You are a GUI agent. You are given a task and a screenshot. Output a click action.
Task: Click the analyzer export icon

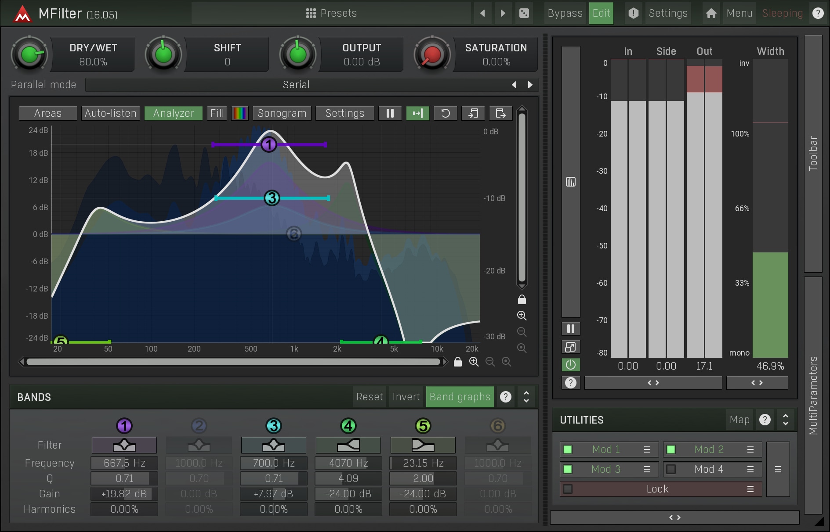[501, 113]
